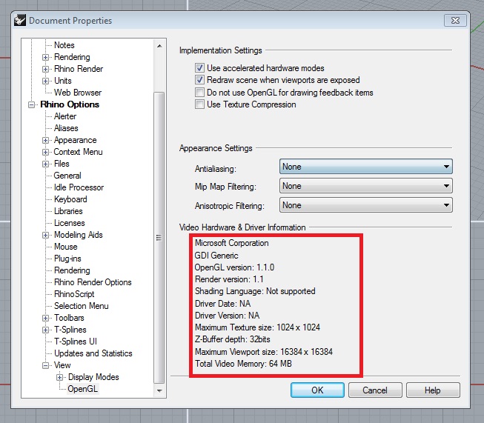This screenshot has height=423, width=484.
Task: Select T-Splines UI in the tree
Action: pos(76,342)
